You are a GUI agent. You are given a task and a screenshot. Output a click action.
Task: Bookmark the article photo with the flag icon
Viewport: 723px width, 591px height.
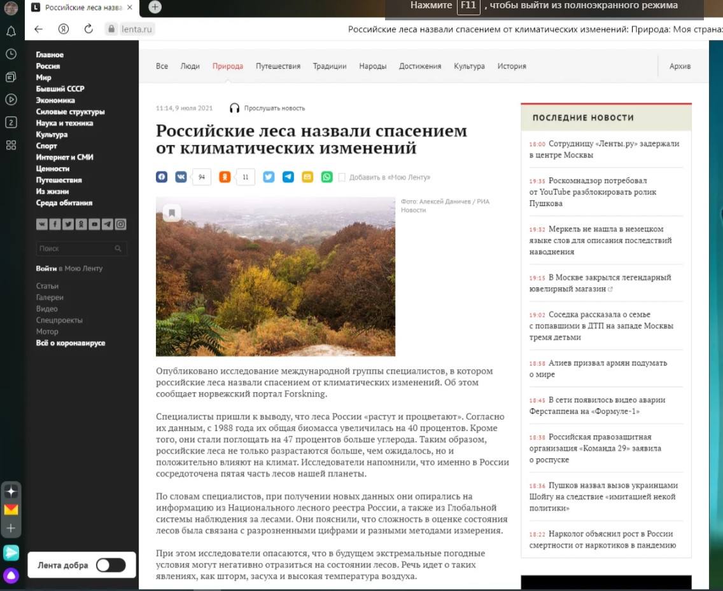[171, 213]
